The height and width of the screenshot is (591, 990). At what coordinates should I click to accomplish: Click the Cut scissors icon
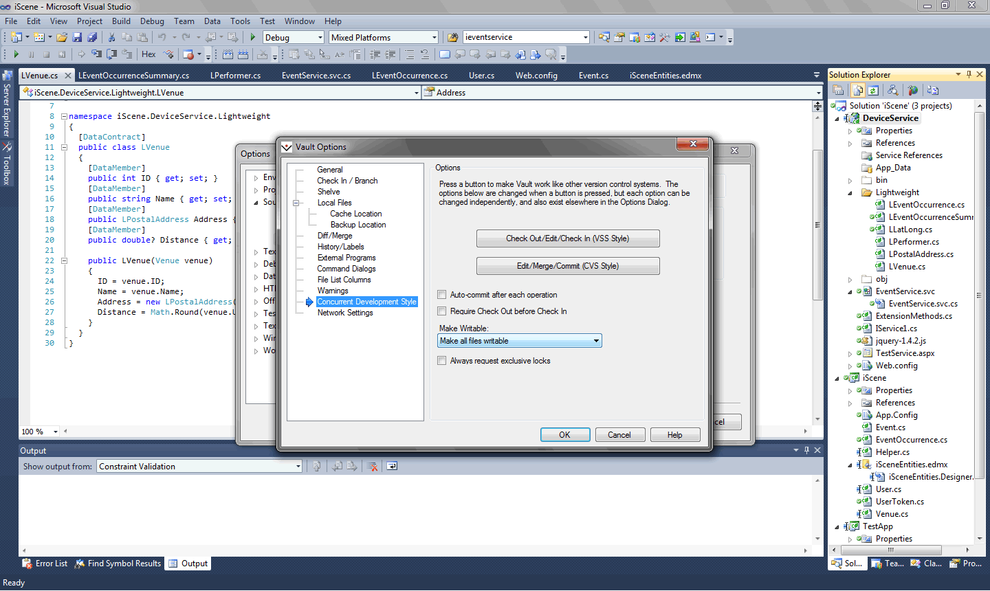pyautogui.click(x=111, y=37)
